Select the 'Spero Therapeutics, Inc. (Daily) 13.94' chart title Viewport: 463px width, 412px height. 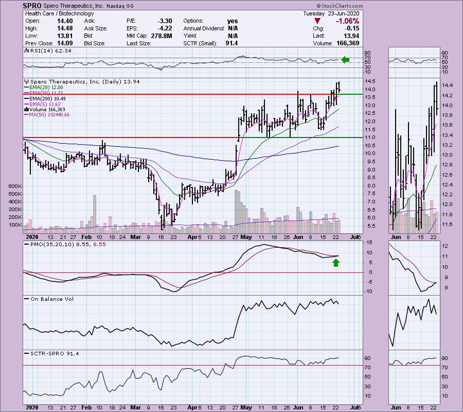[x=85, y=81]
